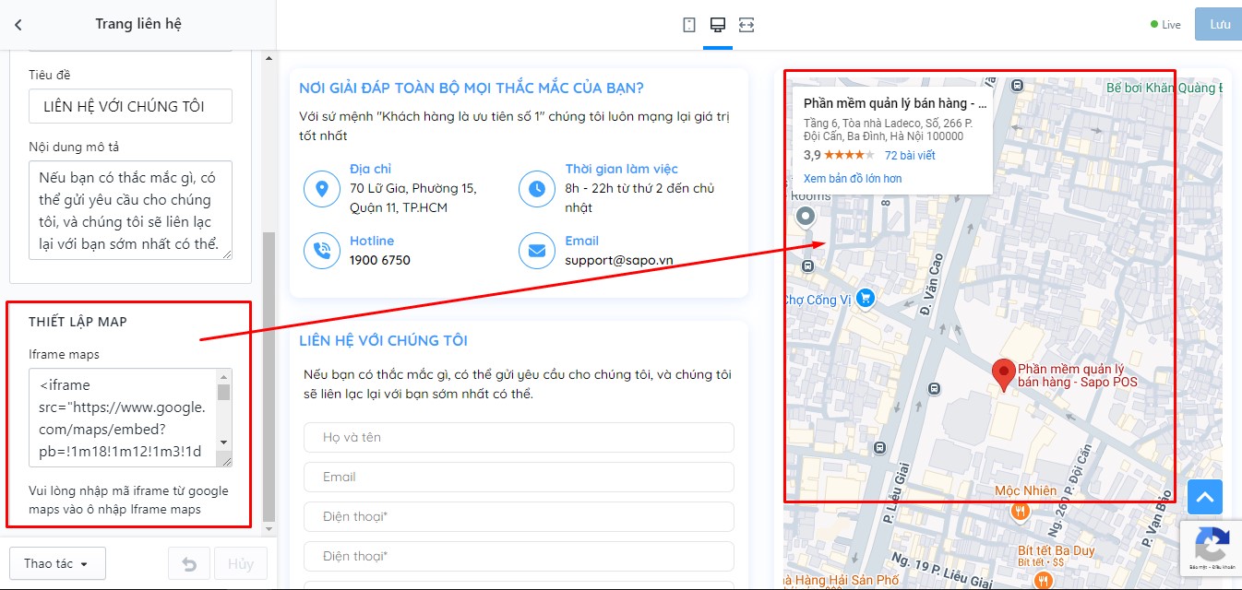Click the THIẾT LẬP MAP section heading
Screen dimensions: 1242x590
78,322
